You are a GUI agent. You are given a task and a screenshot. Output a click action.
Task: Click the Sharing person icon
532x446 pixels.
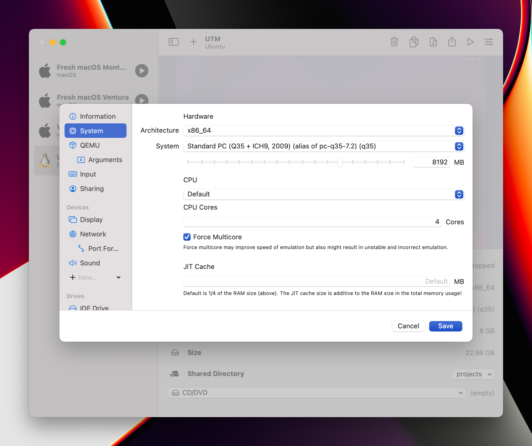click(x=73, y=189)
